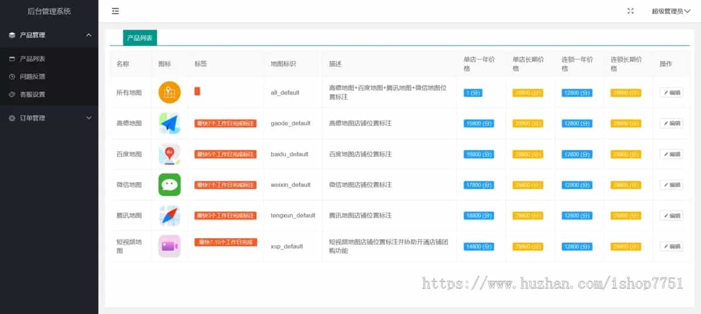Viewport: 701px width, 314px height.
Task: Click the 名称 column header
Action: 123,64
